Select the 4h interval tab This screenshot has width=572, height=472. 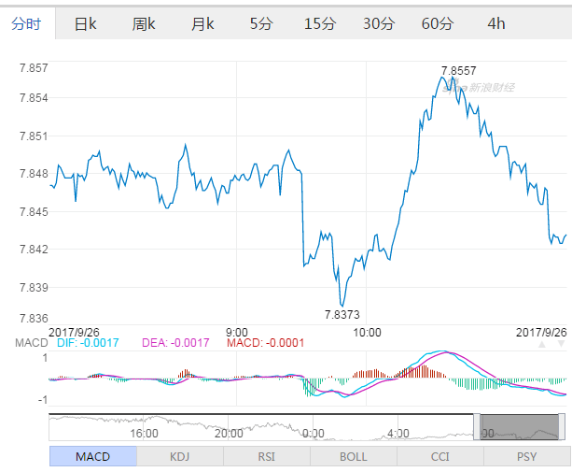click(x=496, y=24)
